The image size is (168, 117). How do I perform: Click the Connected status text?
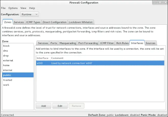point(7,115)
